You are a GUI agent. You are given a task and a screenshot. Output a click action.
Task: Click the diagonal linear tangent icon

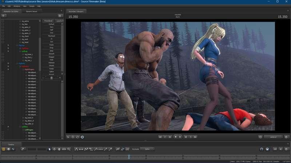point(105,149)
